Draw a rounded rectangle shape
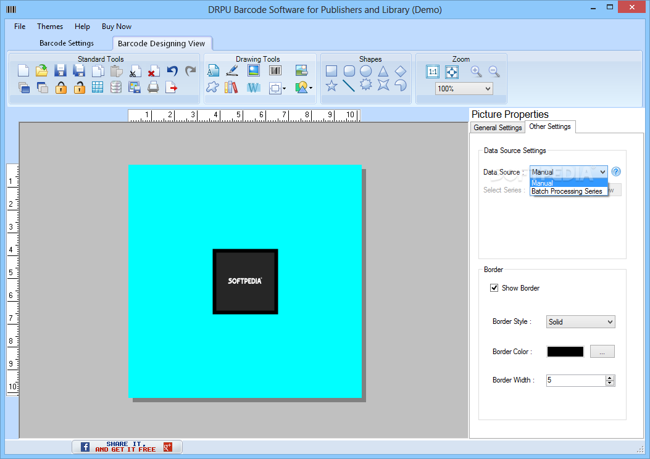The height and width of the screenshot is (459, 650). coord(349,71)
